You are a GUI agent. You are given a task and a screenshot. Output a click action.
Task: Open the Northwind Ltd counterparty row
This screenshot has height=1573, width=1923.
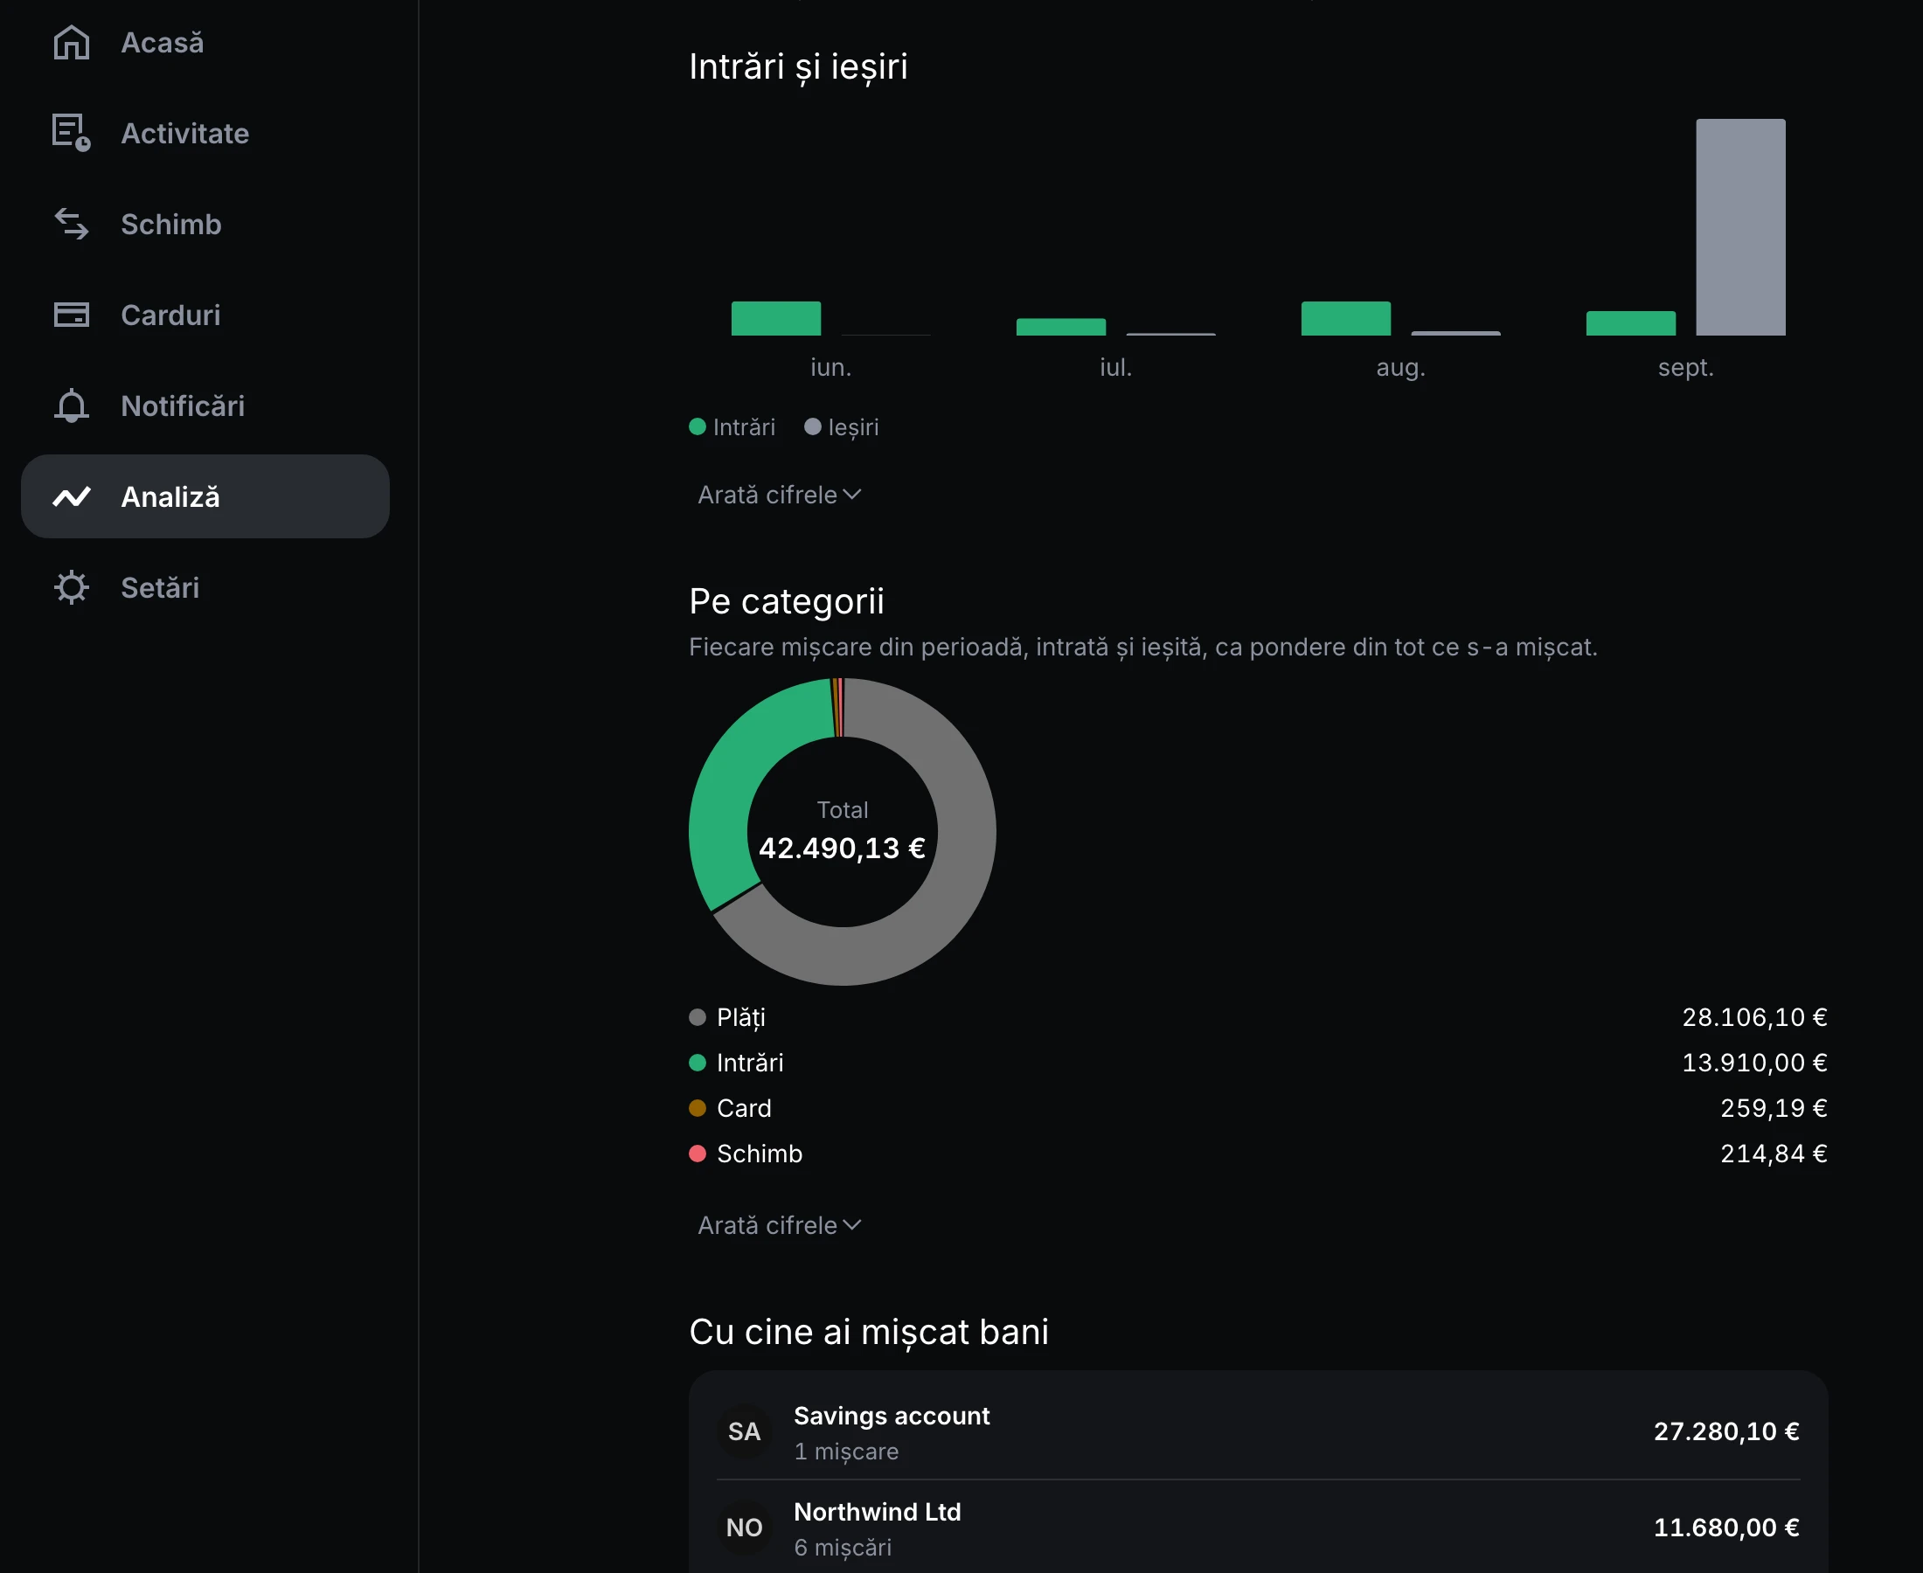pyautogui.click(x=1258, y=1528)
